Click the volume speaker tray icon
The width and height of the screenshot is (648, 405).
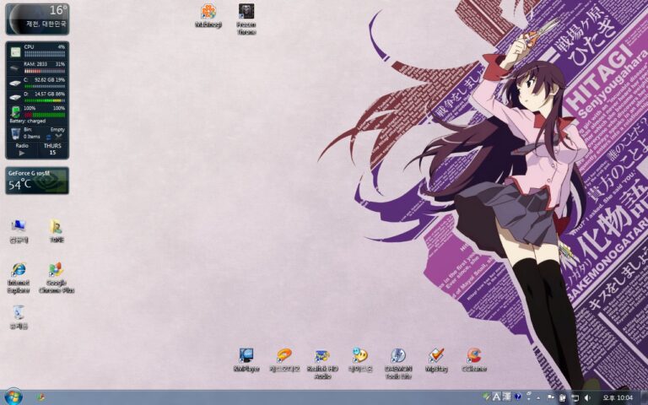pos(587,397)
